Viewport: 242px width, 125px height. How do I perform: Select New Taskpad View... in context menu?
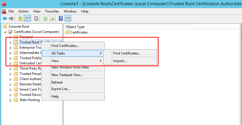point(67,75)
